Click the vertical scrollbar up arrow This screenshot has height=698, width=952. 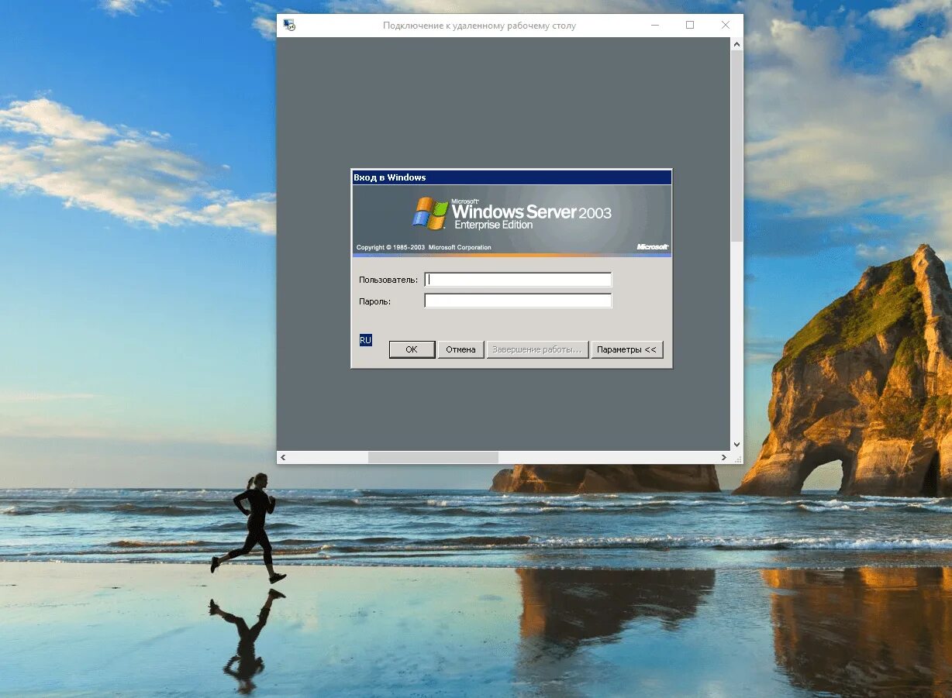coord(736,44)
